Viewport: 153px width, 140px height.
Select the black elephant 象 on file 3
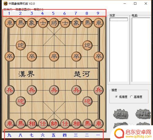click(x=32, y=23)
